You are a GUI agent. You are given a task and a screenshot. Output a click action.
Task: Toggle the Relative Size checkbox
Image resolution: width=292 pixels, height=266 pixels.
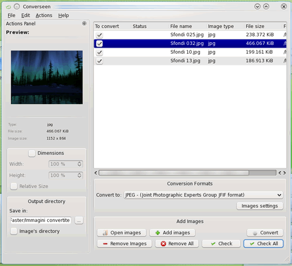[x=14, y=186]
